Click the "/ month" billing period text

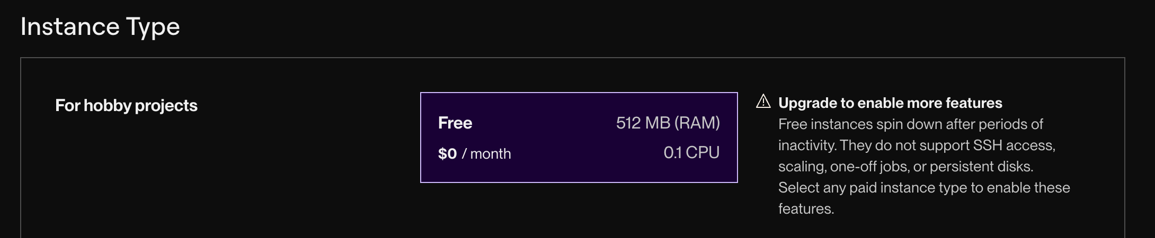click(486, 153)
